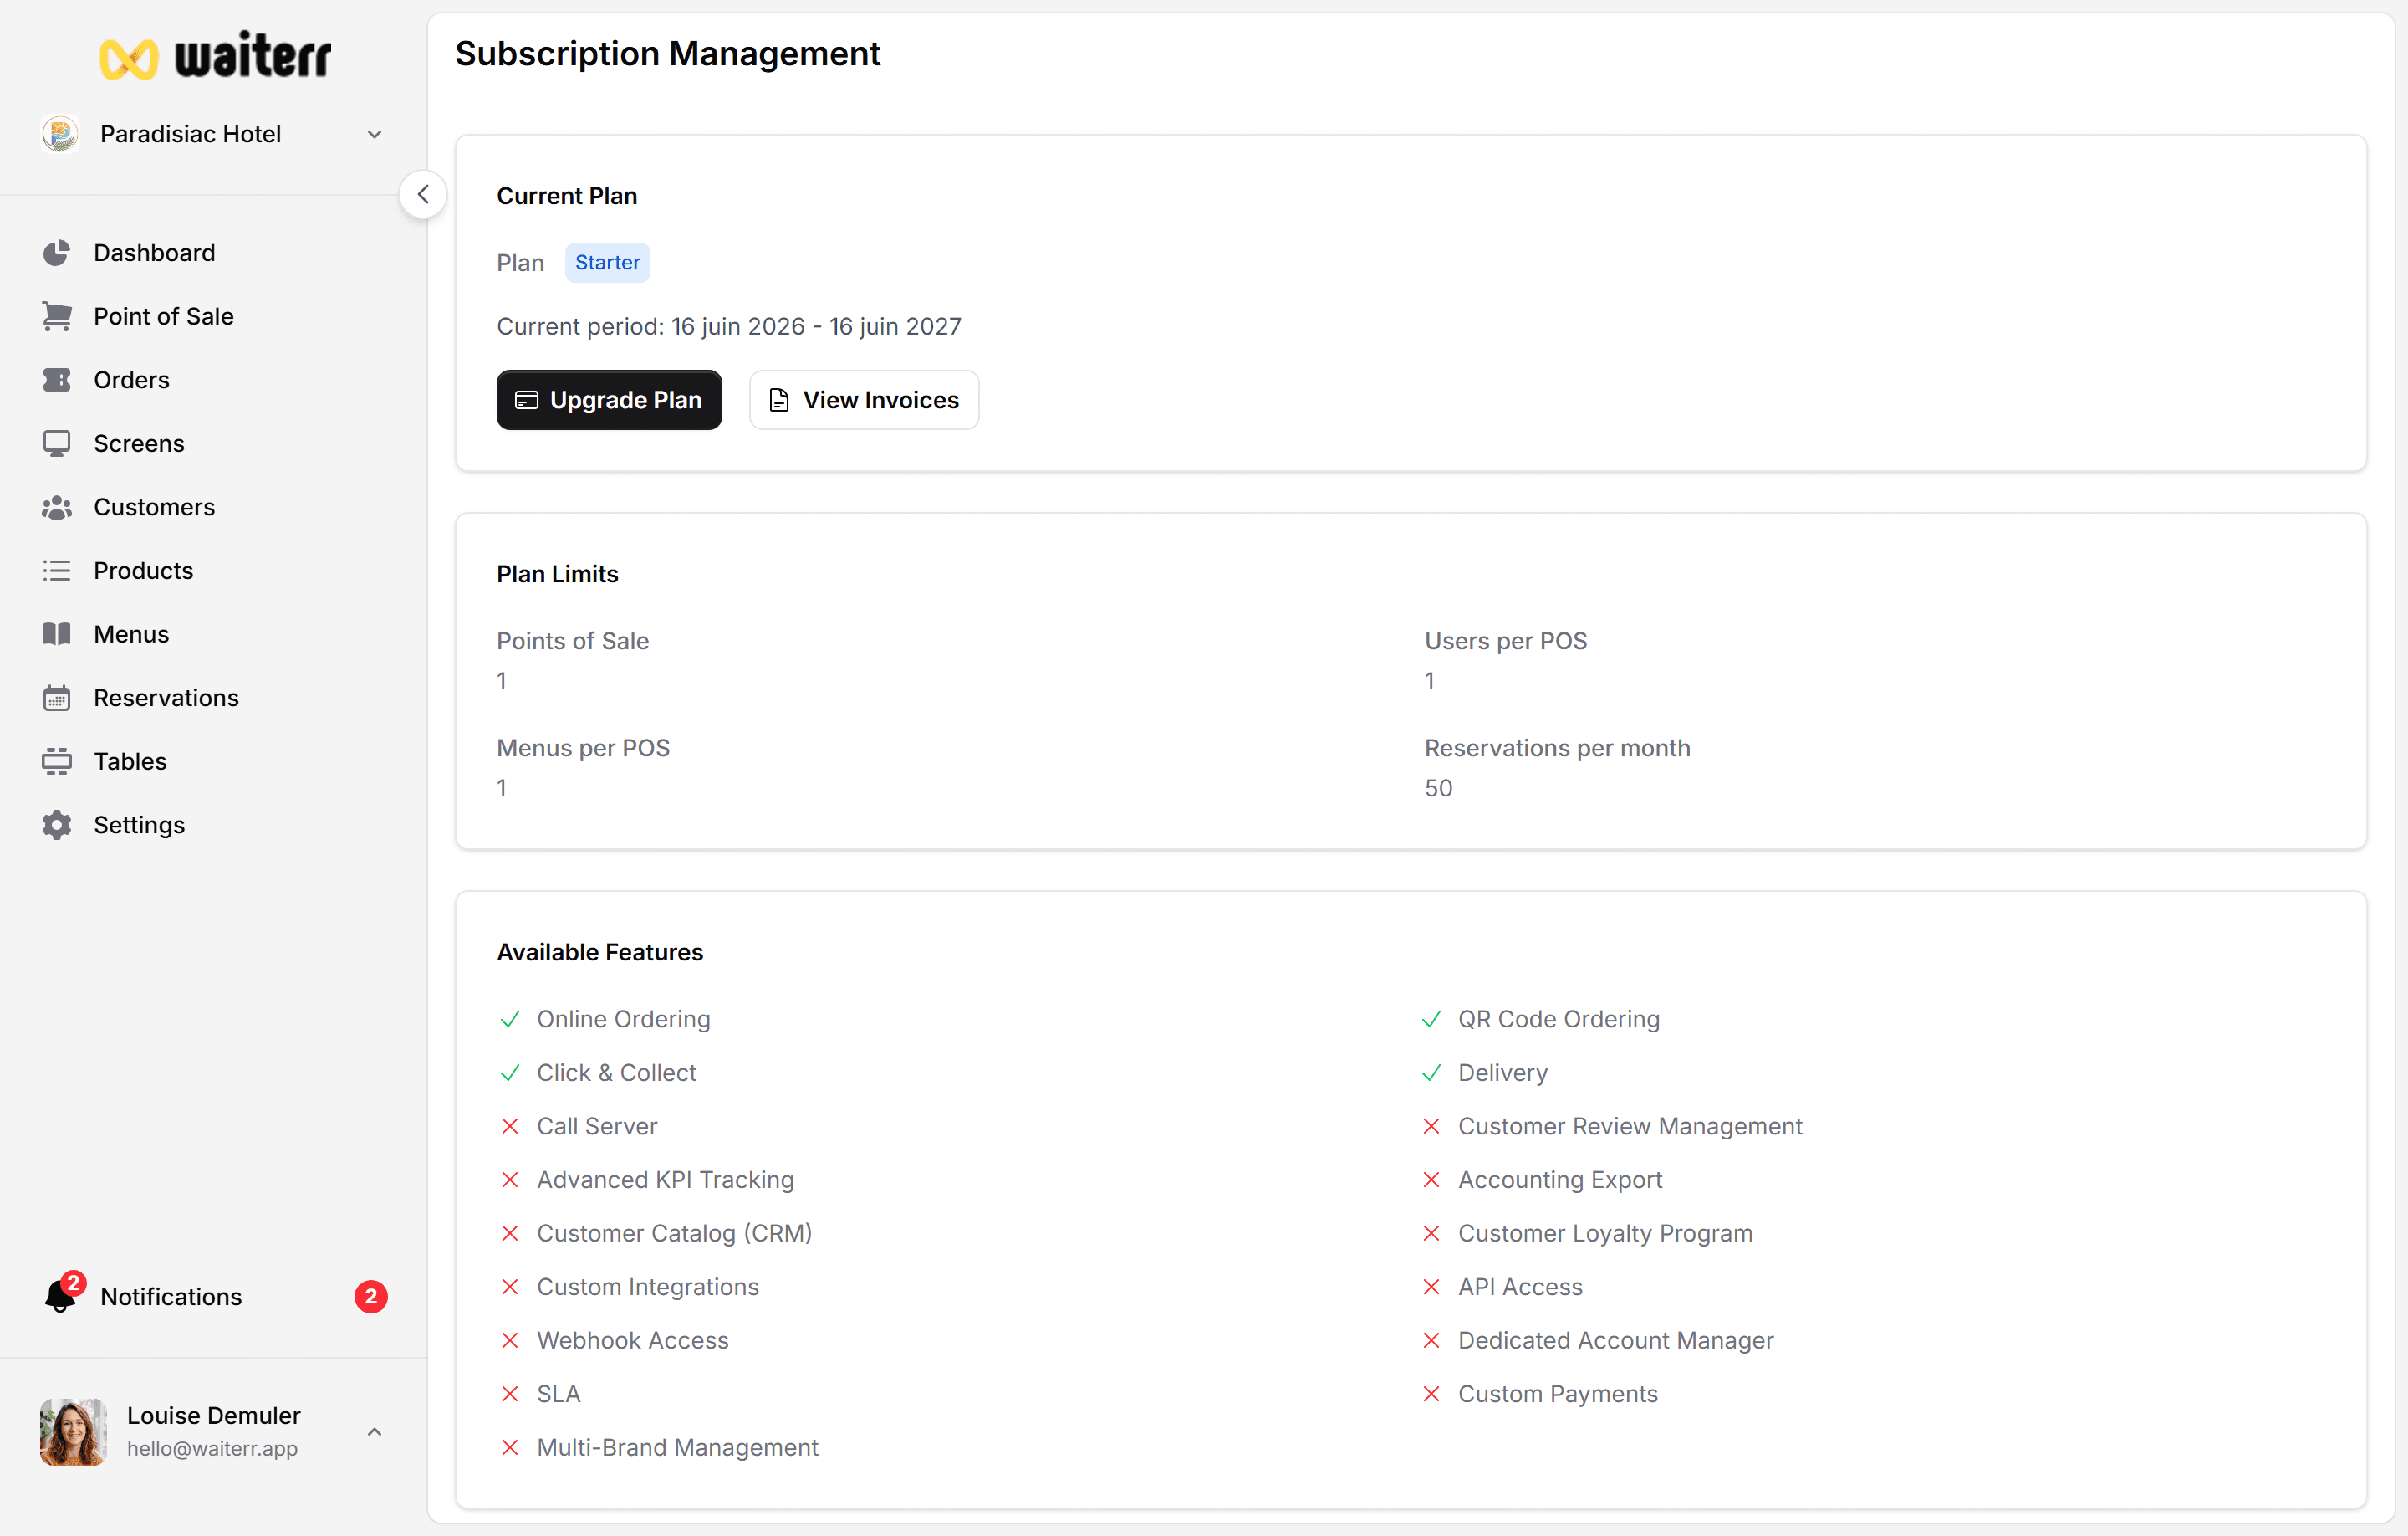Screen dimensions: 2408x1536
Task: Click the Webhook Access cross icon
Action: 510,1340
